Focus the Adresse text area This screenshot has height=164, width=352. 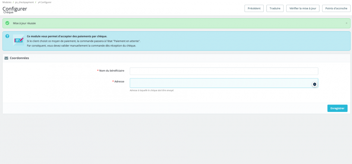pos(224,83)
